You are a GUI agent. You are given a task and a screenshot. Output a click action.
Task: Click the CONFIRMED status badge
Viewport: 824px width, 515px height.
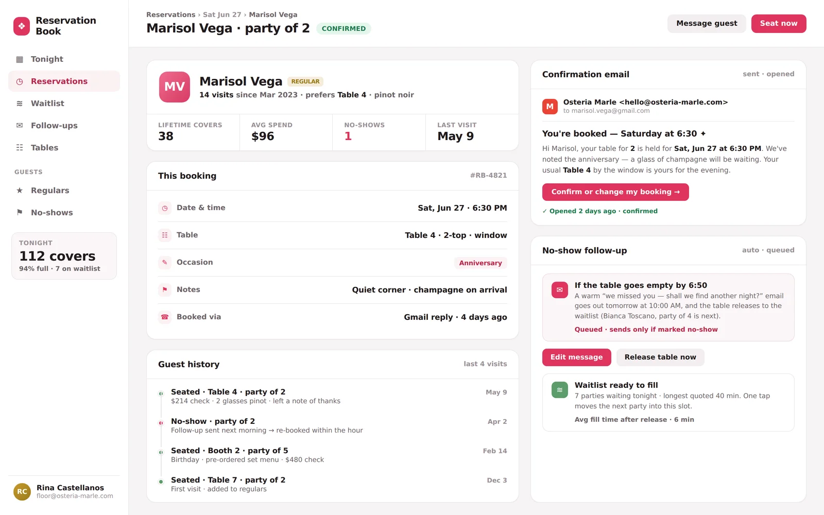coord(344,29)
